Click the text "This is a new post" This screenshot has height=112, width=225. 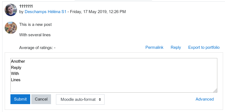pyautogui.click(x=35, y=25)
